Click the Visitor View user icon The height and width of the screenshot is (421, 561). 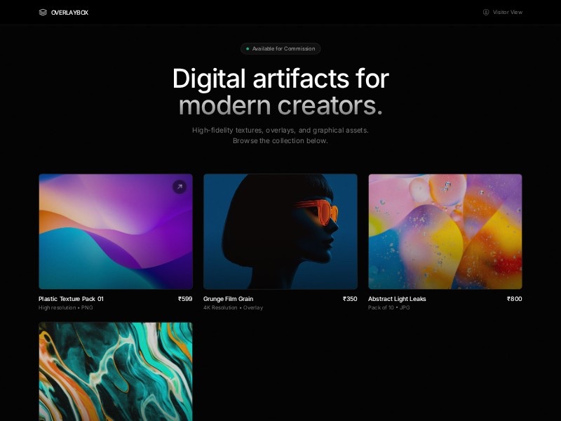[486, 12]
